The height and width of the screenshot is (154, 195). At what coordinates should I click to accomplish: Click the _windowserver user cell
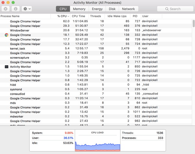tap(151, 30)
